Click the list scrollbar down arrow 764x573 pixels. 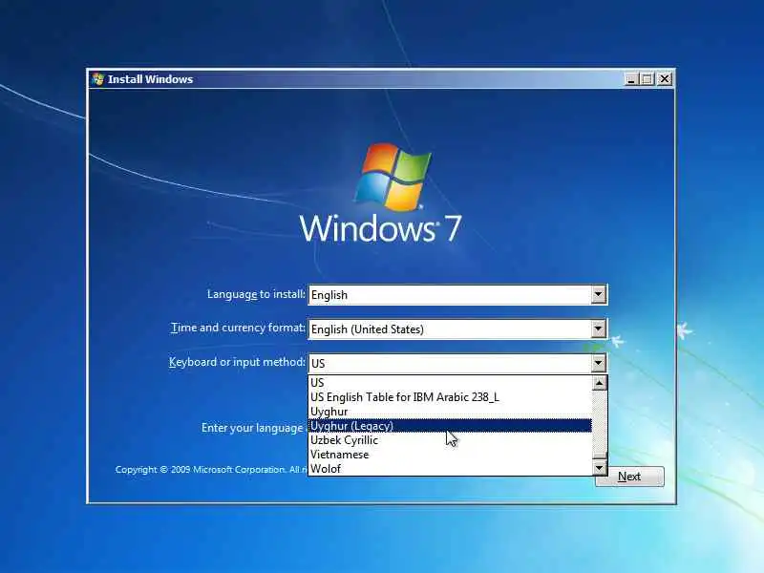(x=600, y=468)
